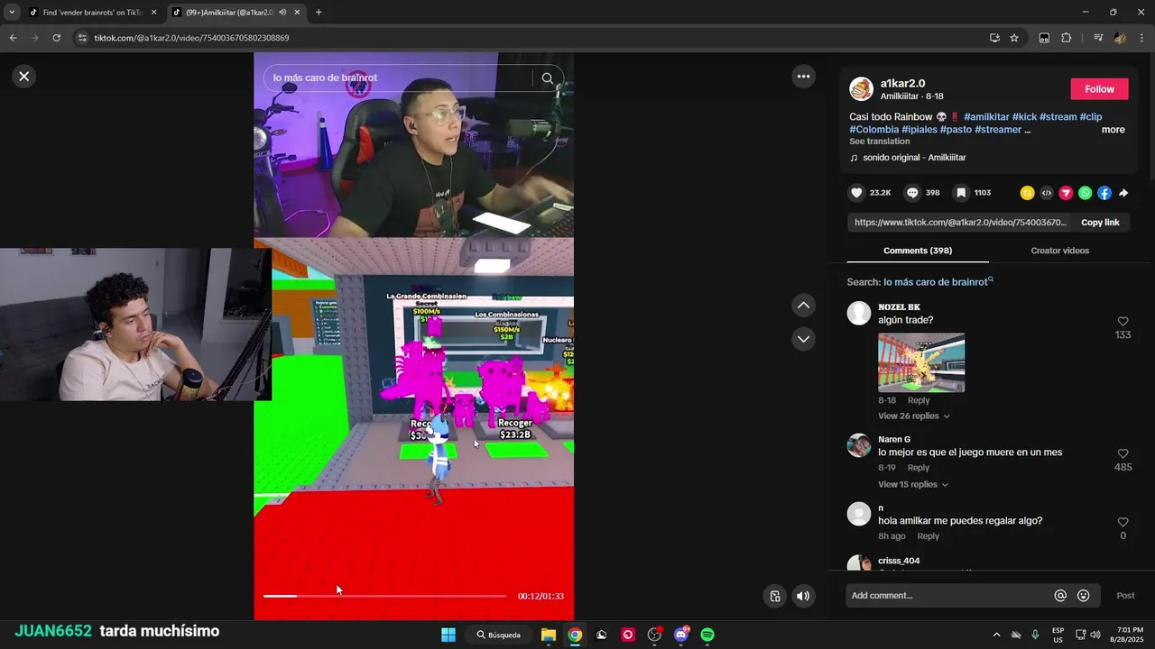Click the Copy link button
Viewport: 1155px width, 649px height.
1100,223
